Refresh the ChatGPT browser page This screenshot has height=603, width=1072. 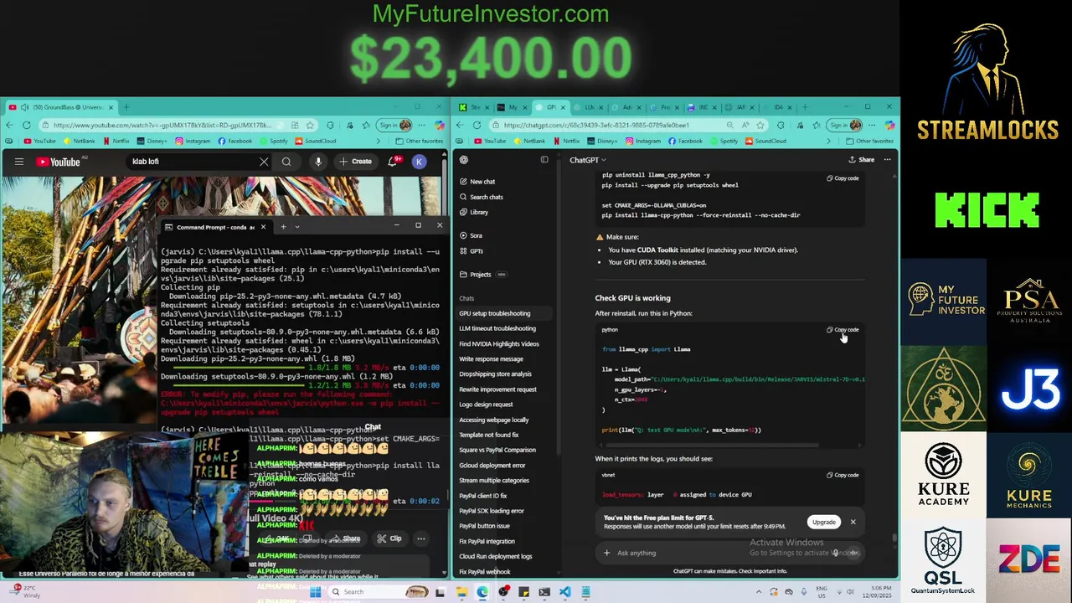click(477, 125)
